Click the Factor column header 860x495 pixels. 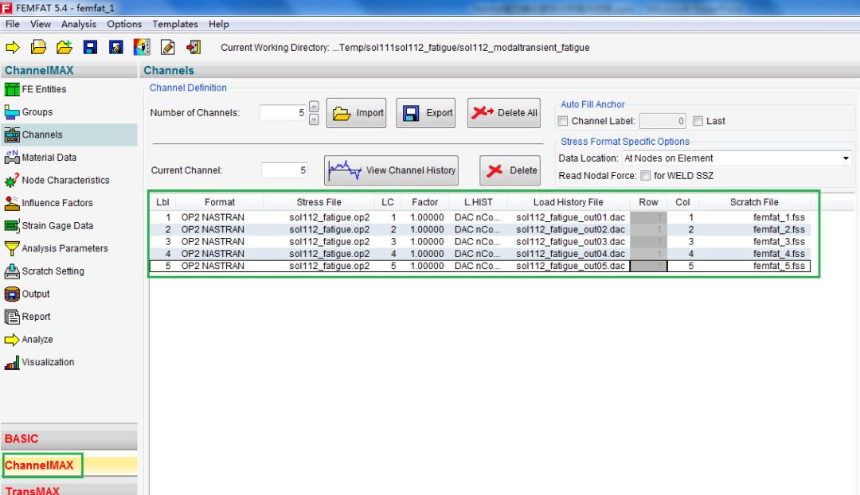click(425, 202)
